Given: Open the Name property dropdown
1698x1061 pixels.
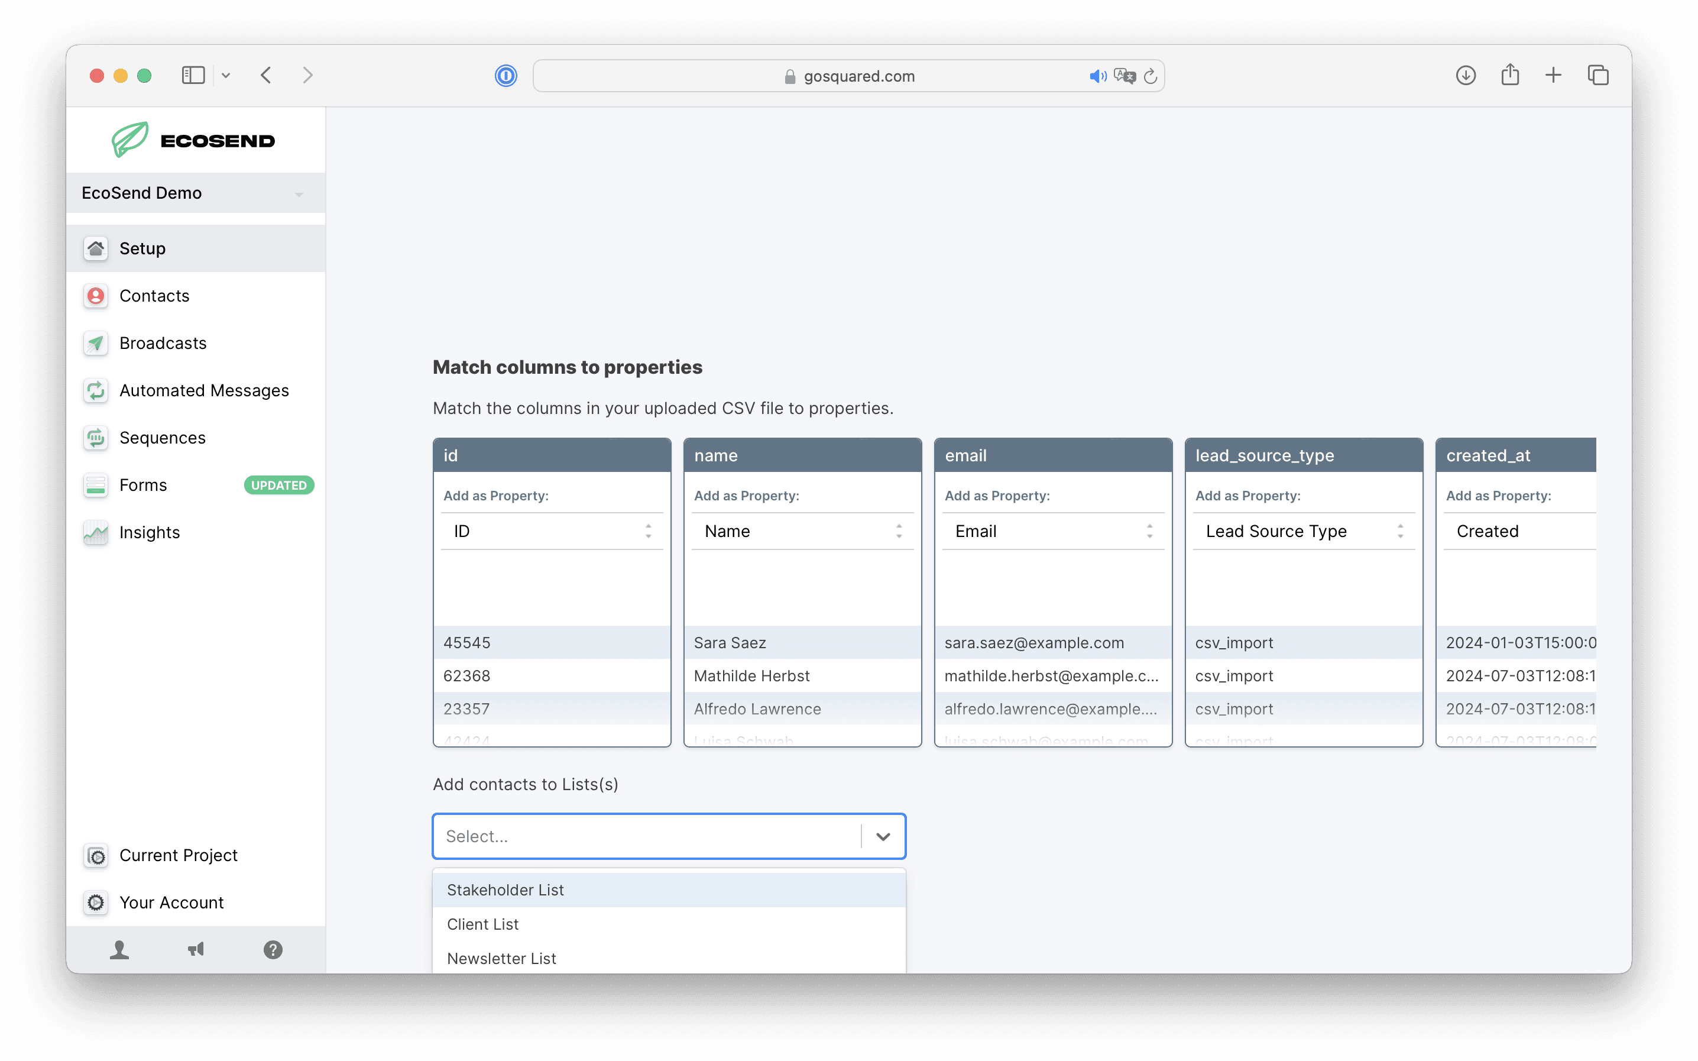Looking at the screenshot, I should tap(802, 531).
